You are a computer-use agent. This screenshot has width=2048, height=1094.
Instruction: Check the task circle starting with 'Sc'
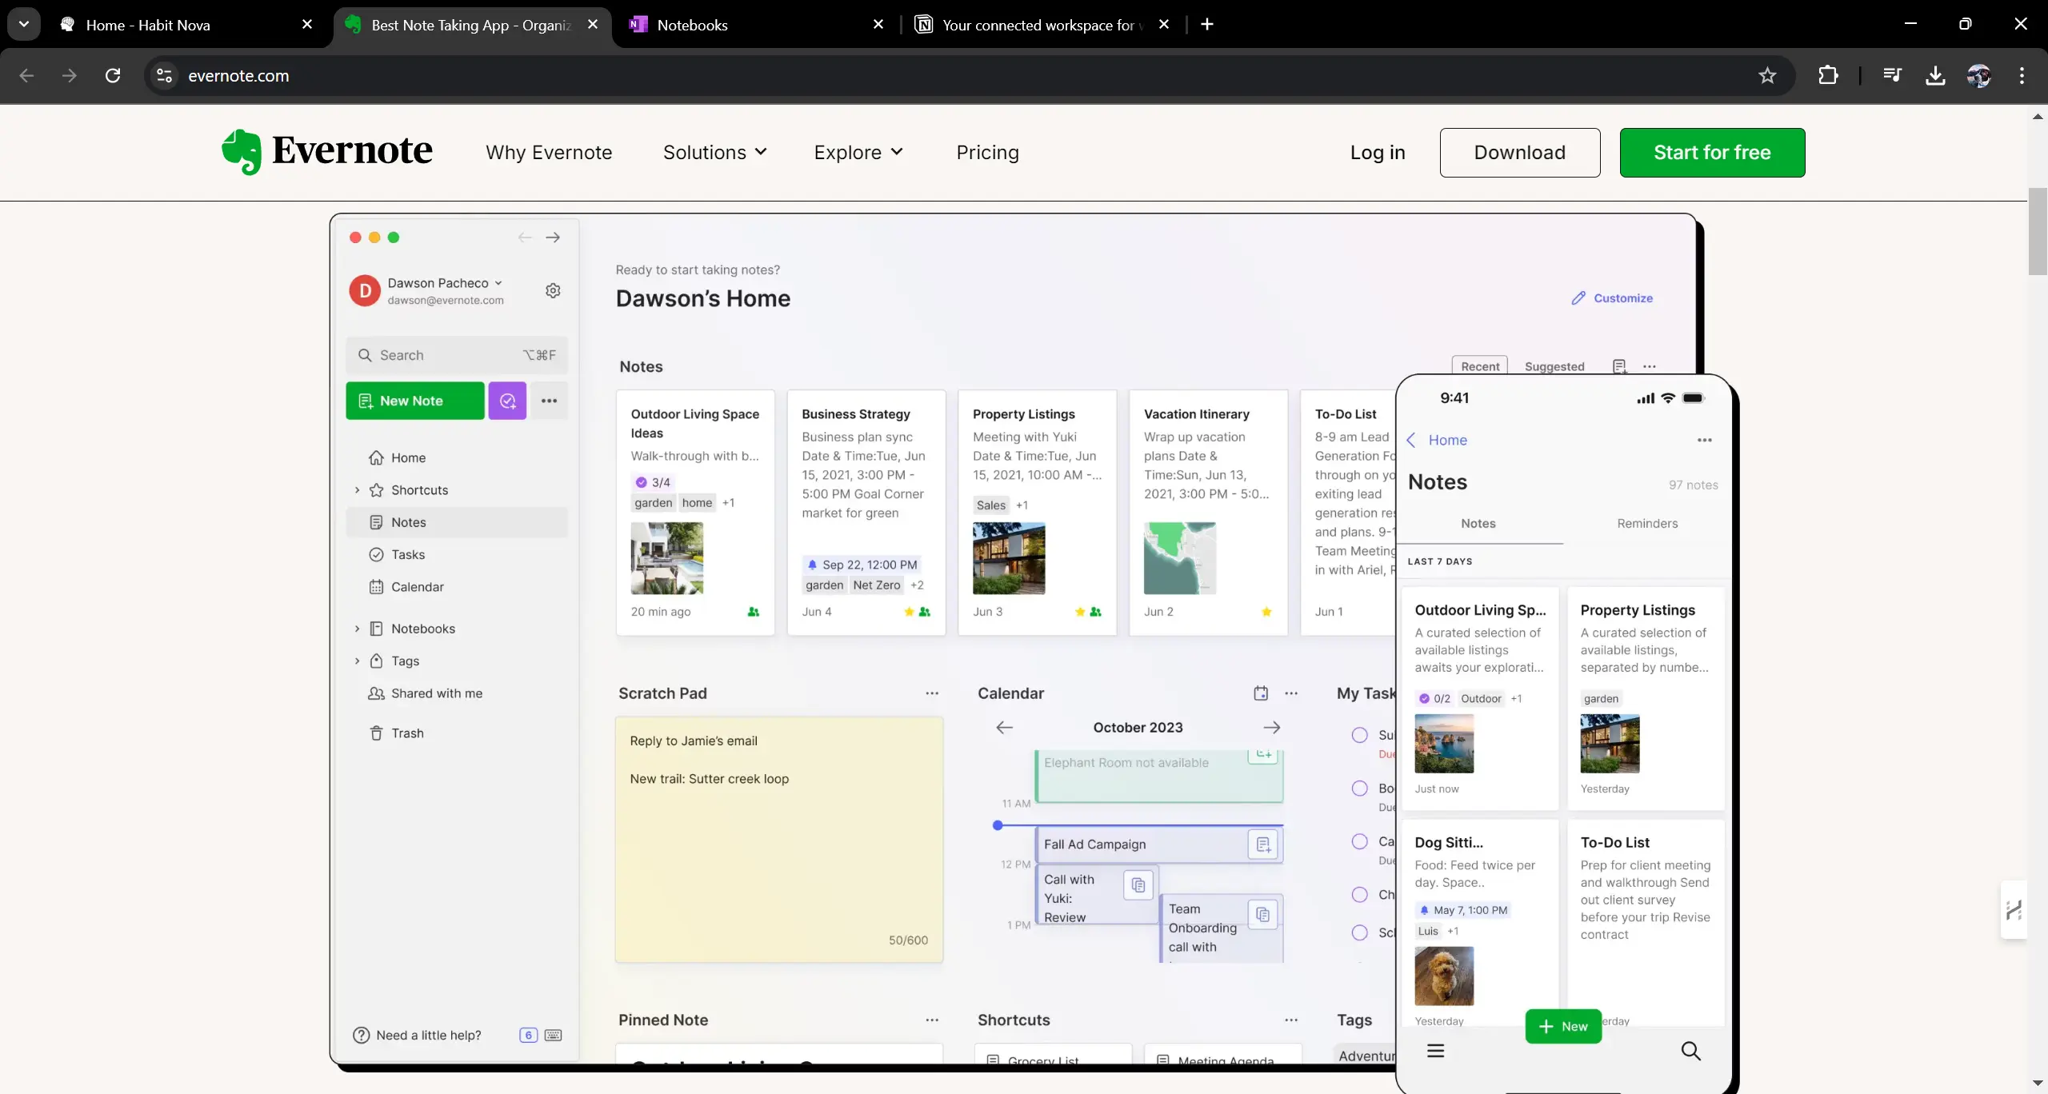click(x=1359, y=932)
